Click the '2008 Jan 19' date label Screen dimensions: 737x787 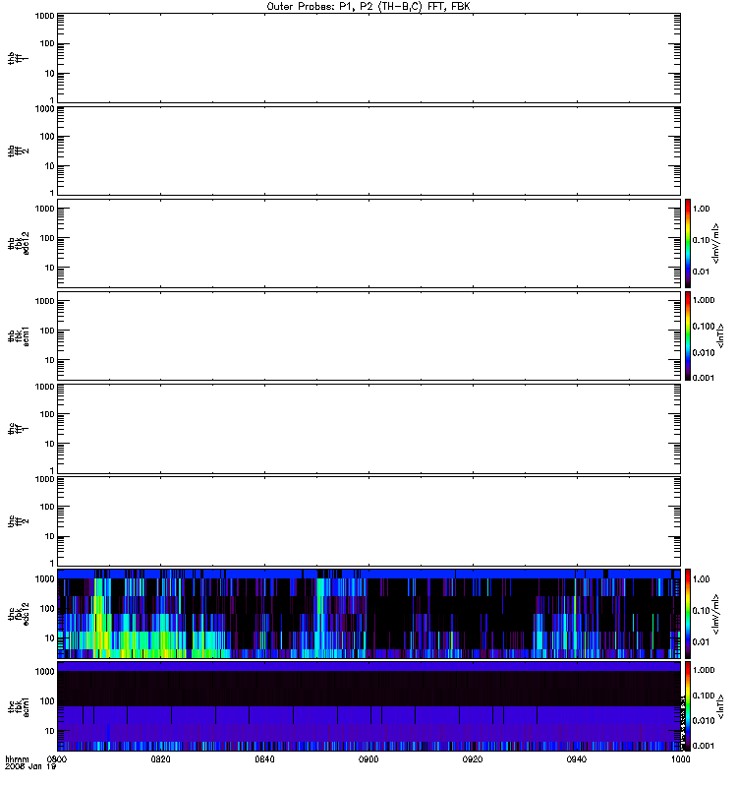[x=30, y=767]
